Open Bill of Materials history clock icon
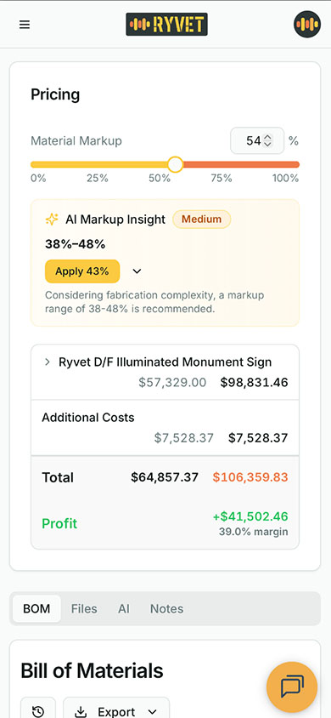Image resolution: width=331 pixels, height=718 pixels. [38, 710]
